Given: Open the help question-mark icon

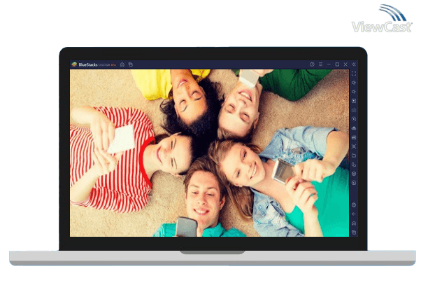Looking at the screenshot, I should 312,64.
